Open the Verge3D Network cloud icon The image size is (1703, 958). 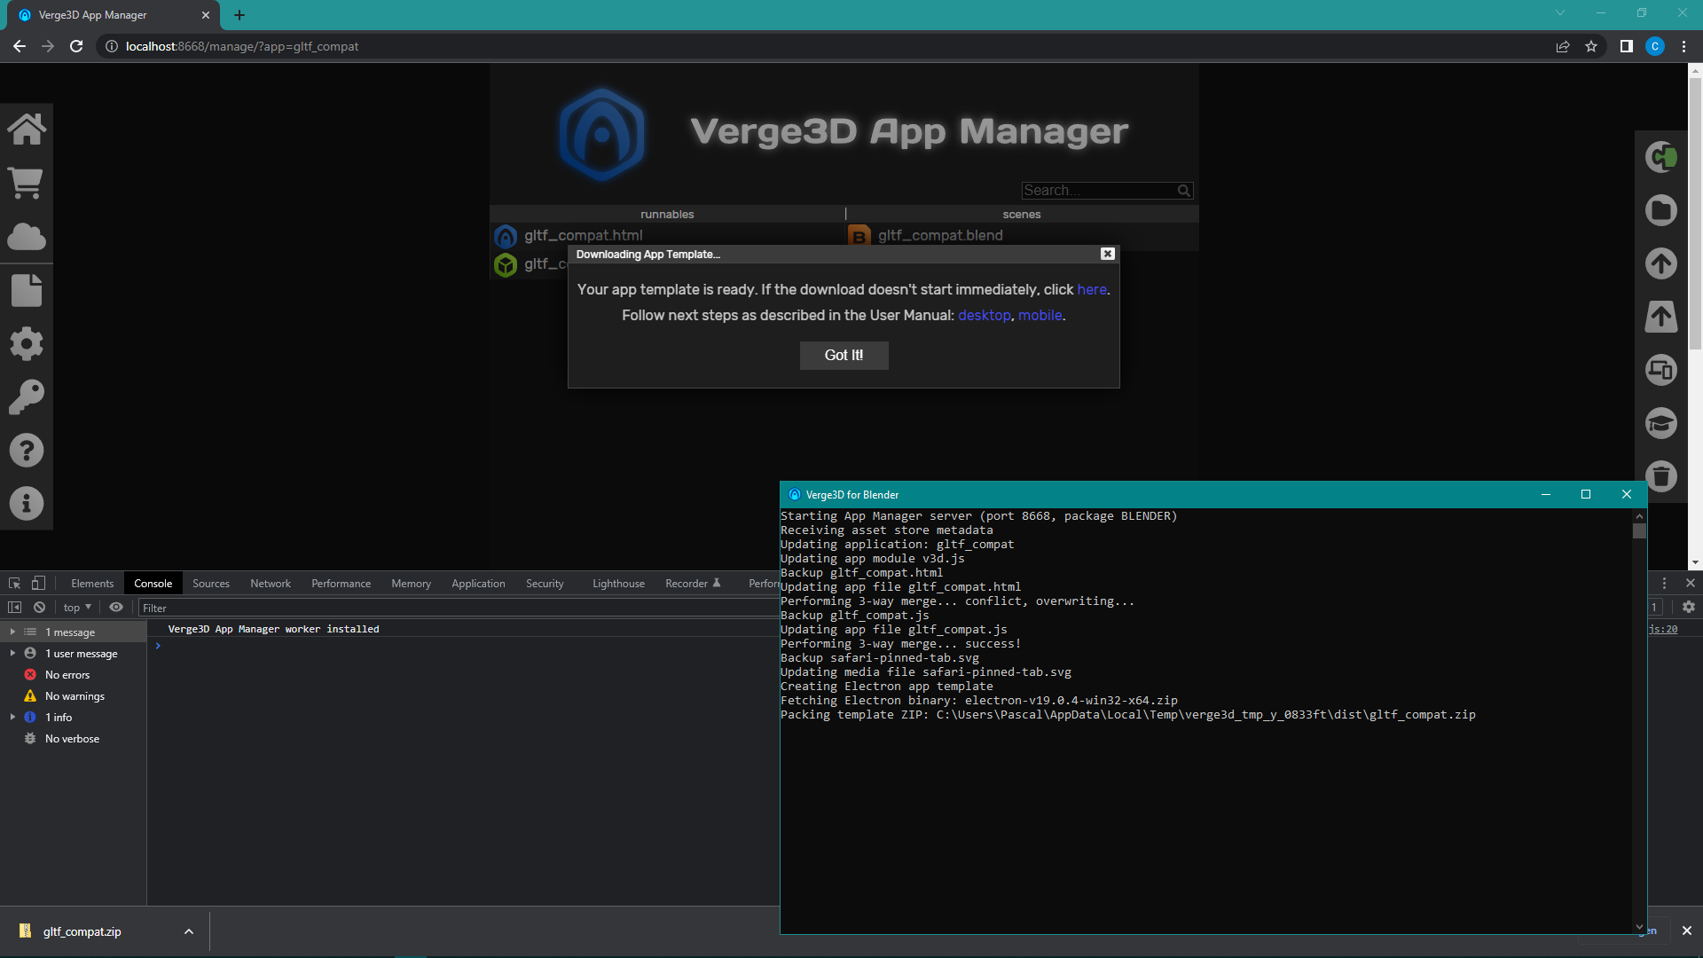(x=27, y=237)
